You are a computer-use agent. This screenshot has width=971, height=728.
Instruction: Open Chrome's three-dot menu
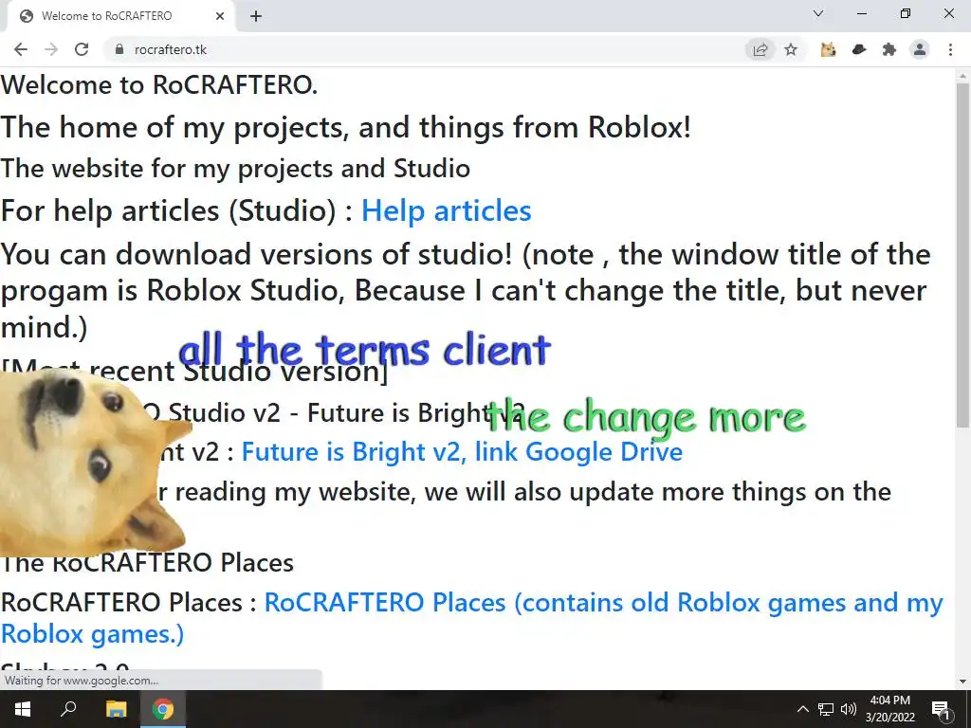coord(950,49)
